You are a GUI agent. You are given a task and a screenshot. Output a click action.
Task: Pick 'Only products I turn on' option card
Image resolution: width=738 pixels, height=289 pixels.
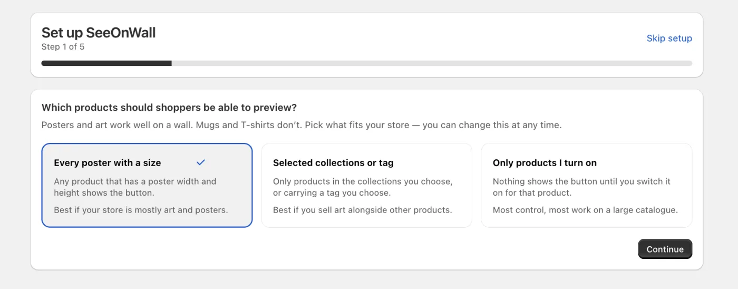586,185
